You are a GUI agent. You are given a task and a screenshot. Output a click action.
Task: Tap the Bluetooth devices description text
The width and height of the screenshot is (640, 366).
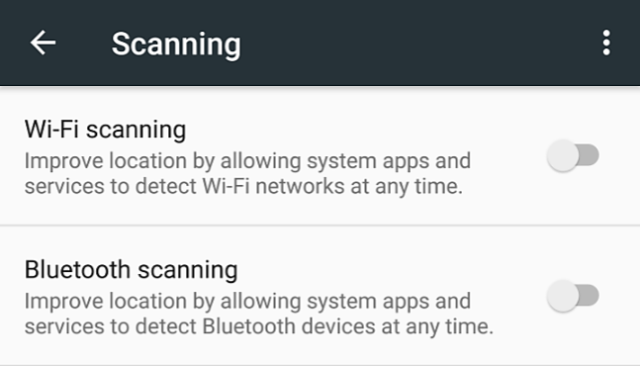259,314
